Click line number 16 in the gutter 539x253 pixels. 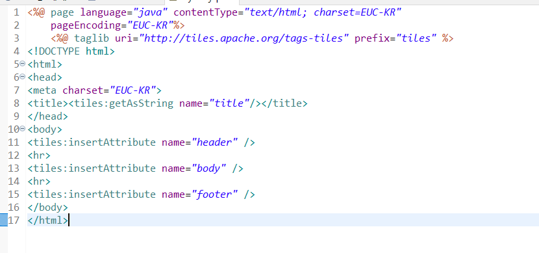tap(14, 207)
